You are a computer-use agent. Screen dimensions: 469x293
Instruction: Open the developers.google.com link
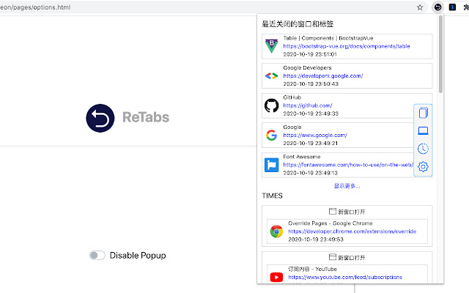322,75
